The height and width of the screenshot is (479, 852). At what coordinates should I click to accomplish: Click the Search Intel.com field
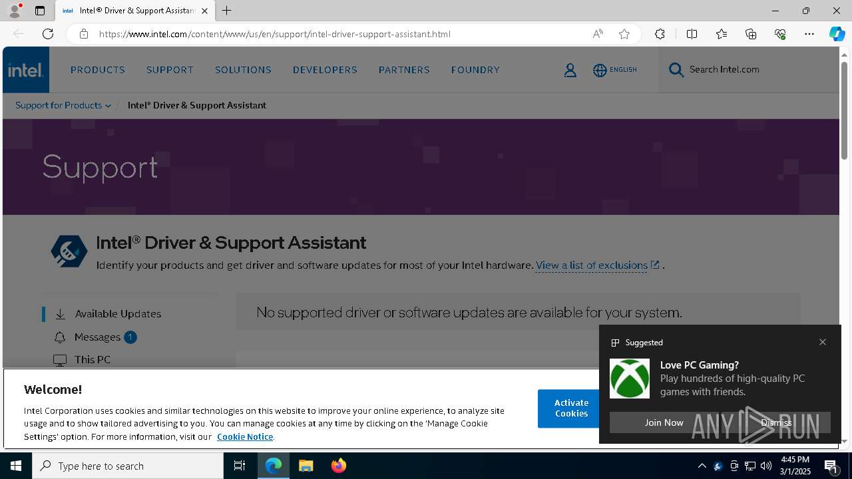[x=748, y=69]
